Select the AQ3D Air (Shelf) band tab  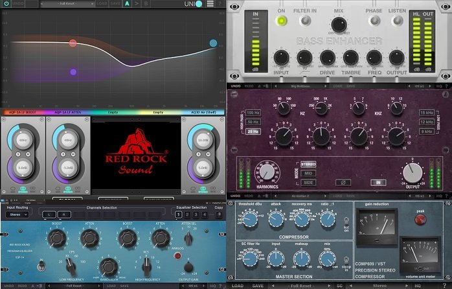pyautogui.click(x=201, y=112)
